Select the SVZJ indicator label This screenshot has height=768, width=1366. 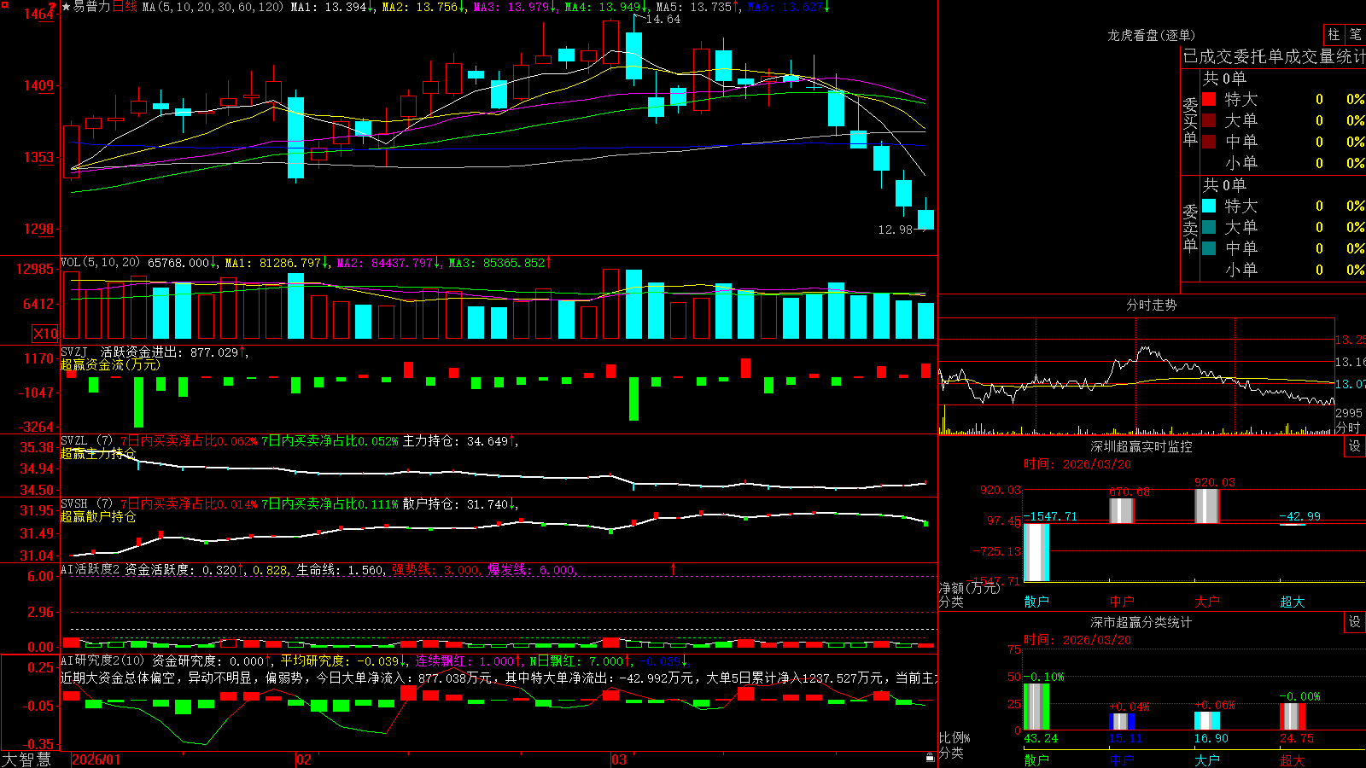click(x=74, y=352)
